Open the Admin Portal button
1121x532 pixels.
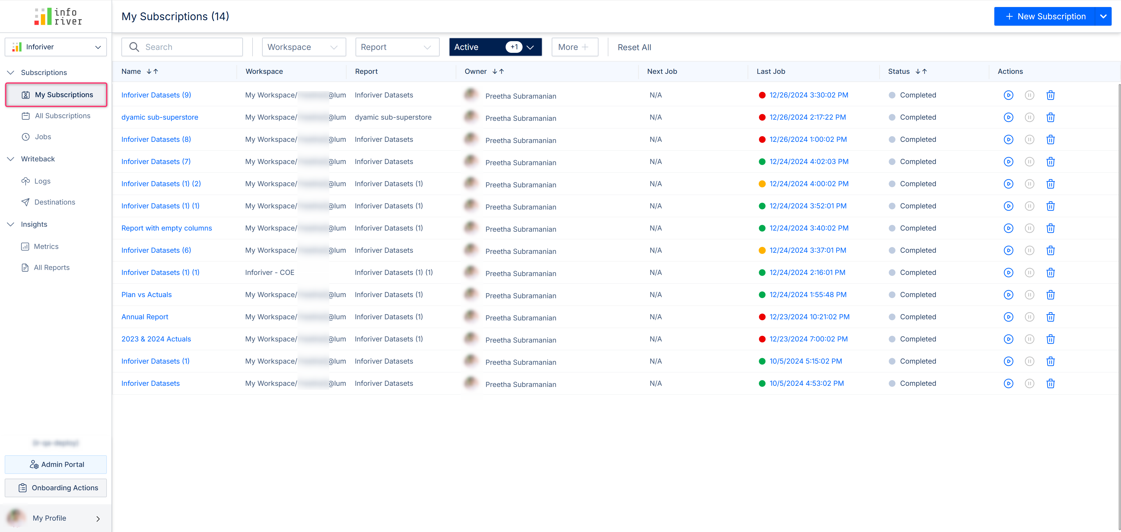[x=56, y=464]
